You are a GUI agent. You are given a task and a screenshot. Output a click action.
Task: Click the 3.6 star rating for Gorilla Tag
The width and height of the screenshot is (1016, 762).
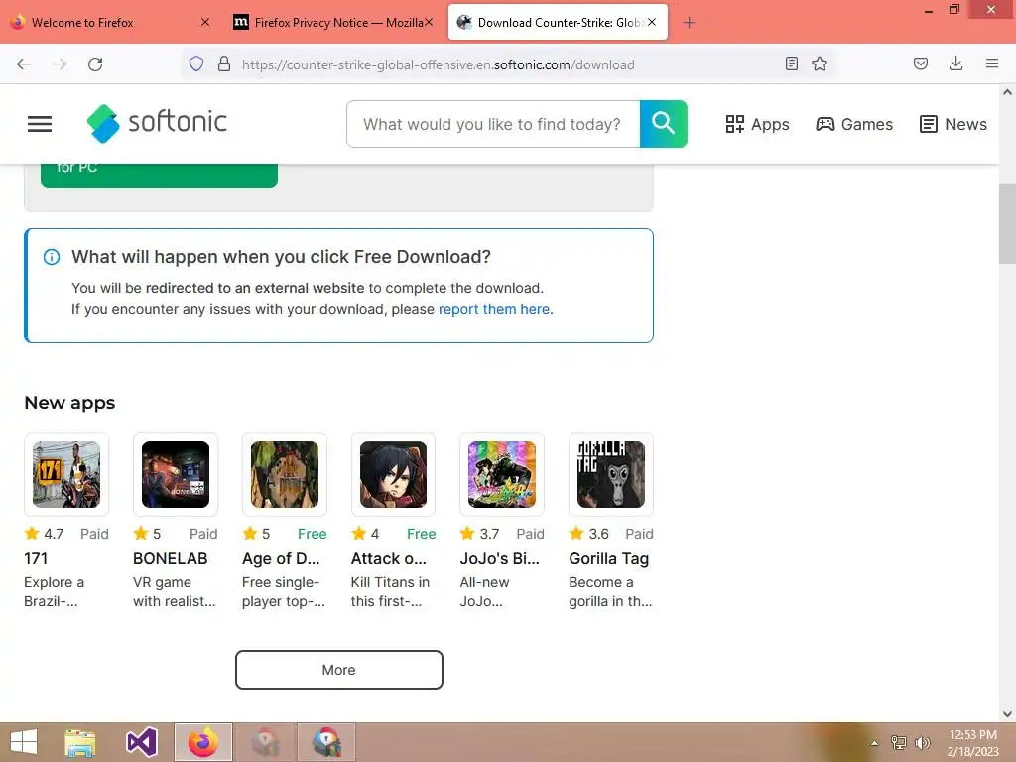click(589, 533)
